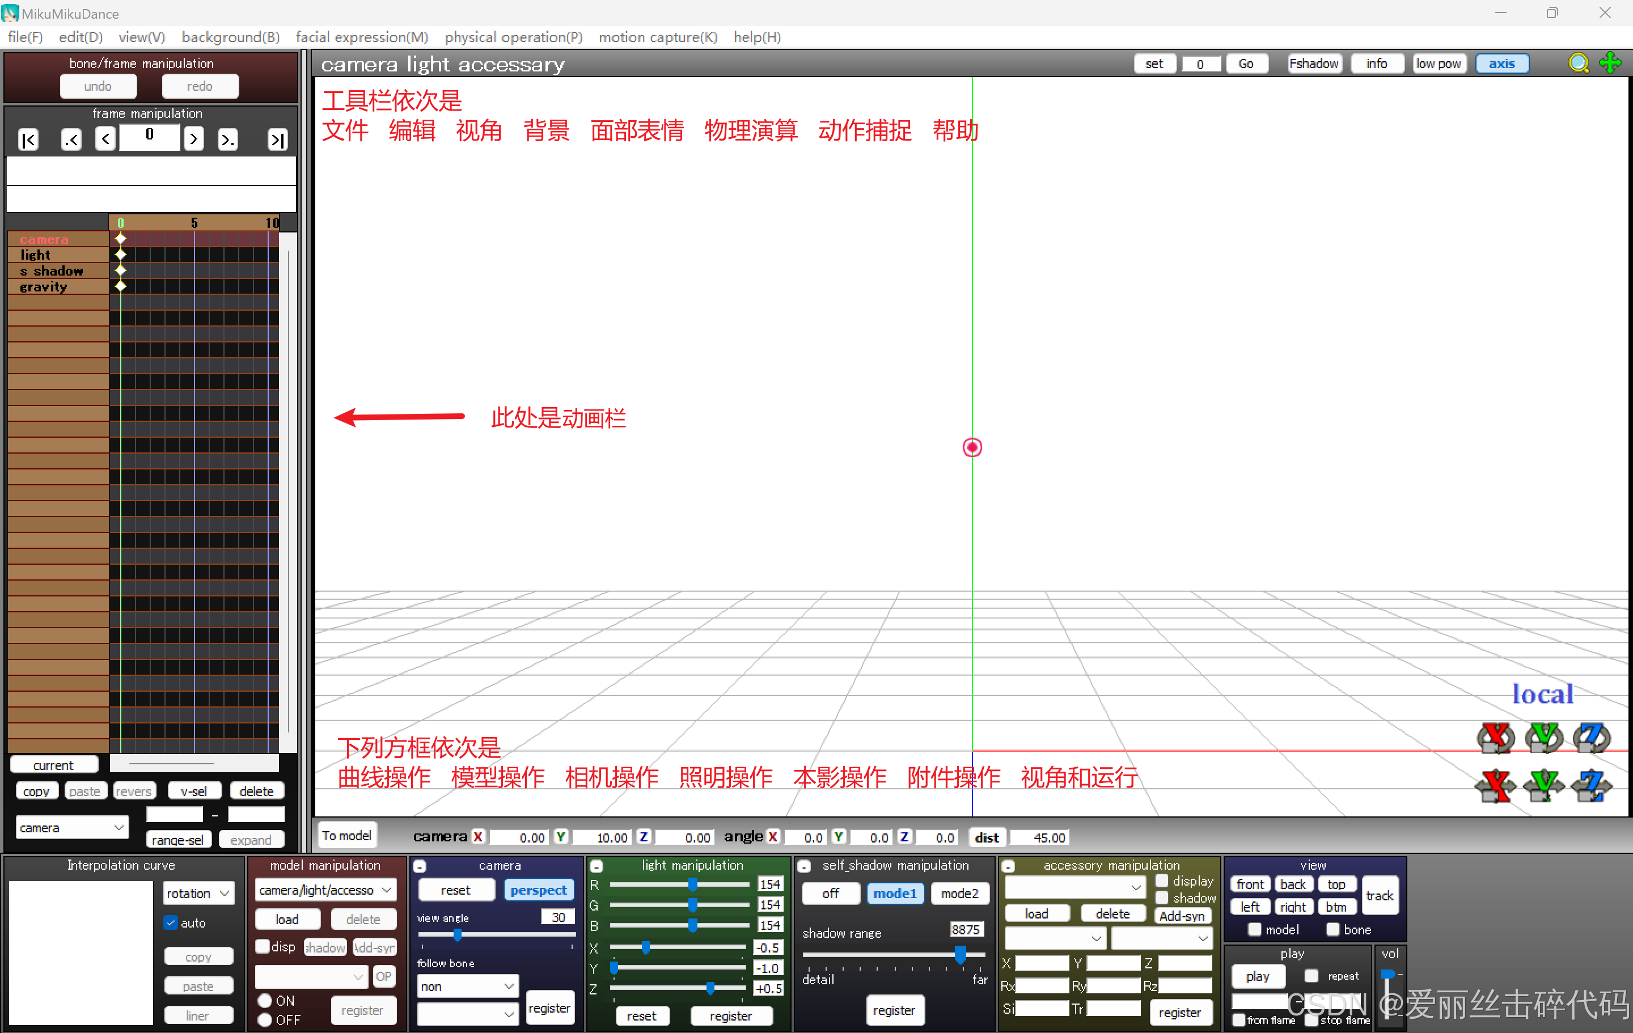Open the file(F) menu
The height and width of the screenshot is (1033, 1633).
[x=25, y=37]
